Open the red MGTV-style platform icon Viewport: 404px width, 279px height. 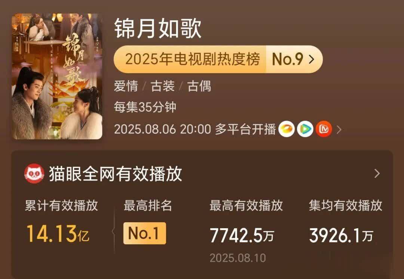click(x=324, y=129)
